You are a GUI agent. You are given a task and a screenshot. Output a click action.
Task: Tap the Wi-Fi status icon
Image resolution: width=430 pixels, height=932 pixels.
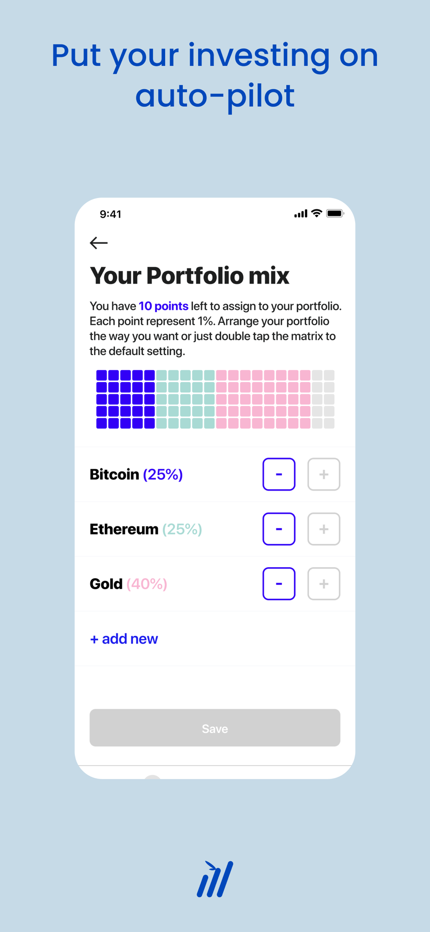pyautogui.click(x=317, y=213)
